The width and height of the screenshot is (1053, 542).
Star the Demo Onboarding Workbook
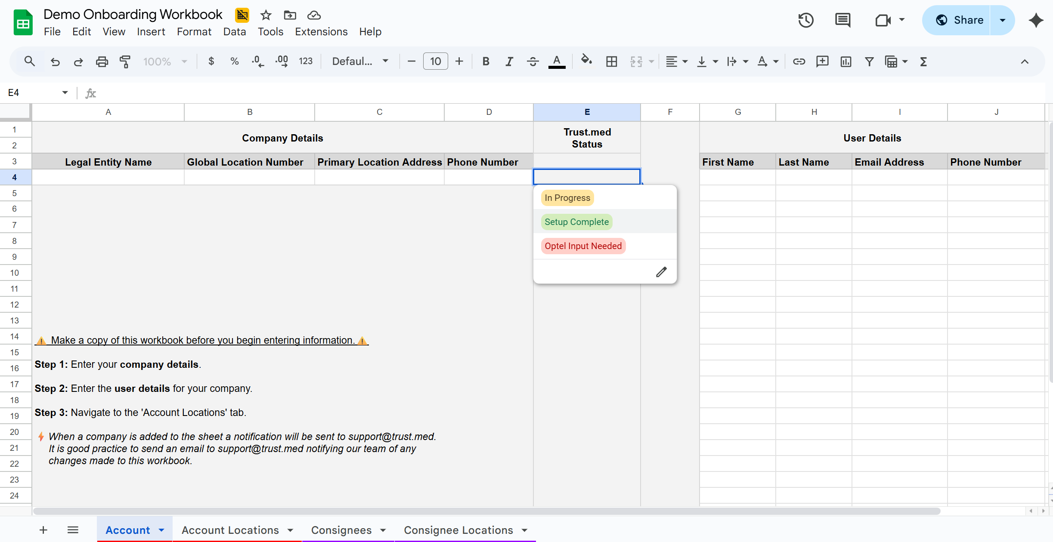tap(266, 15)
